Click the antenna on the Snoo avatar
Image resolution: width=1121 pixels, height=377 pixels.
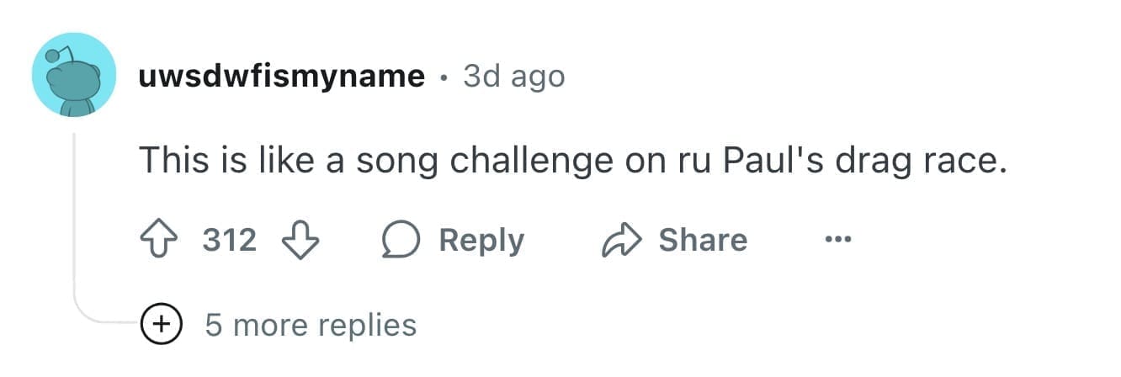55,57
